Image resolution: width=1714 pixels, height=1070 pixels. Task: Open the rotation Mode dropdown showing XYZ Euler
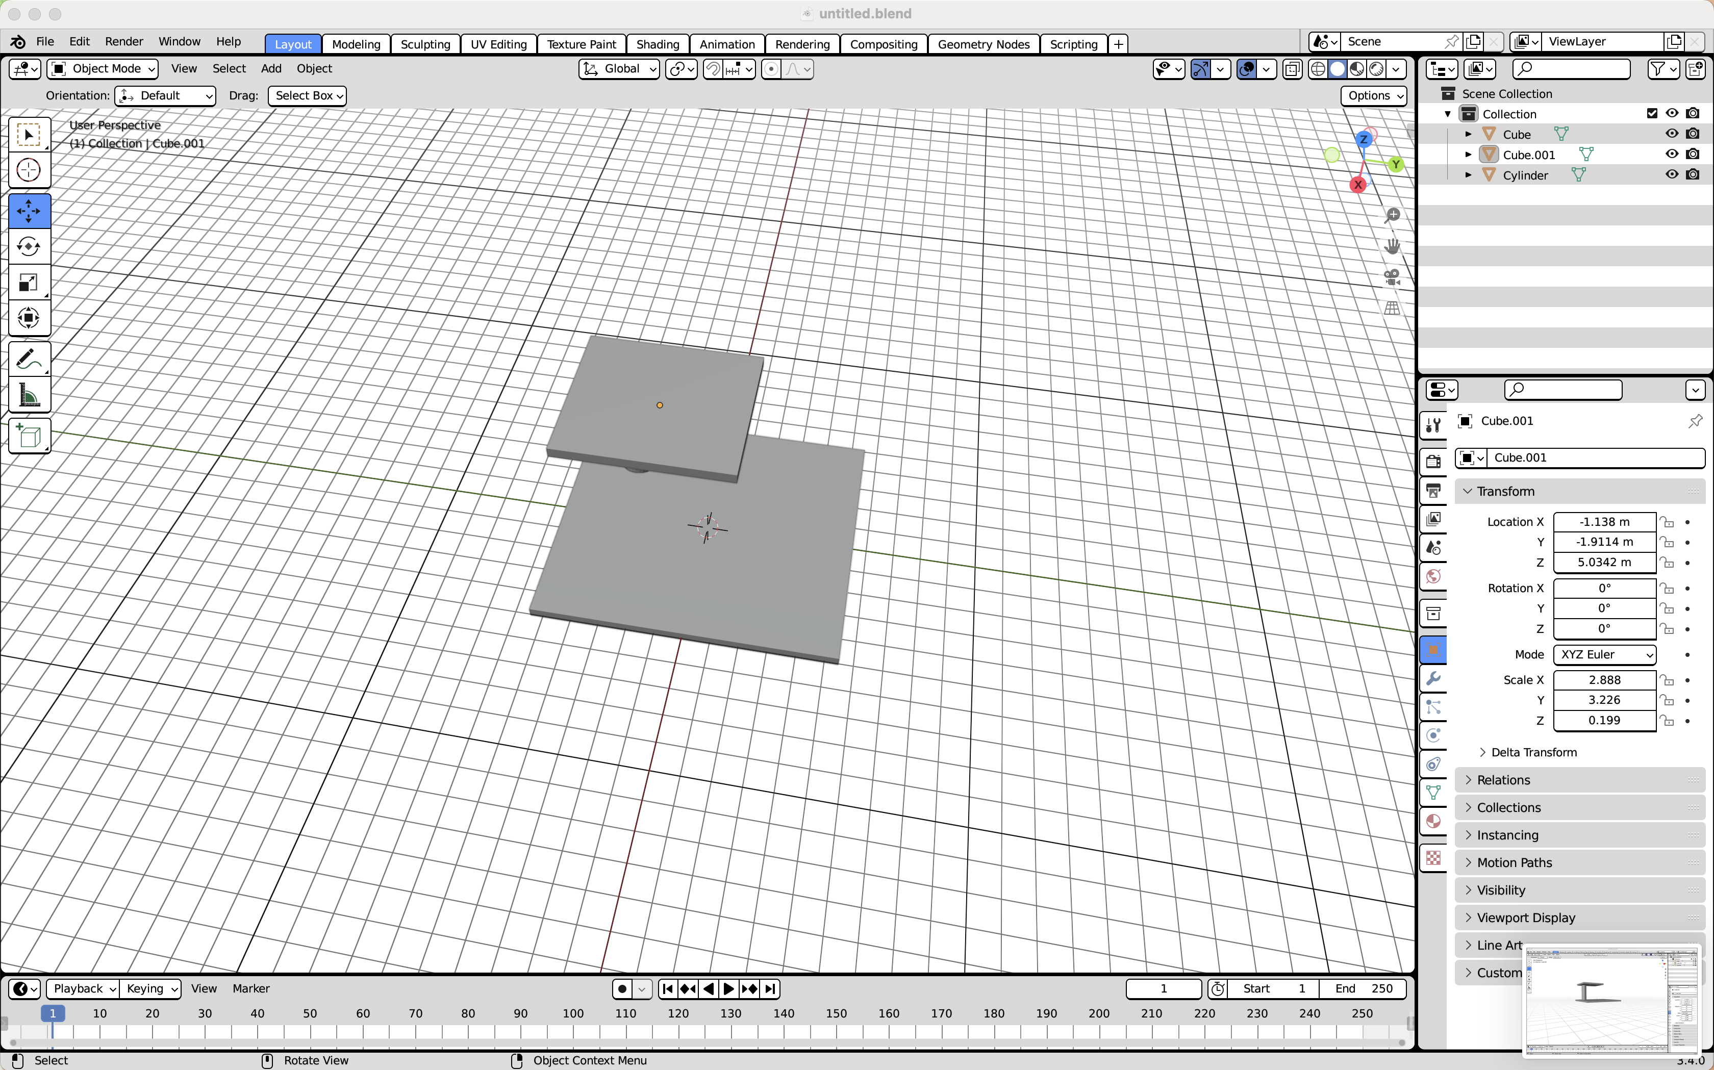(1604, 654)
